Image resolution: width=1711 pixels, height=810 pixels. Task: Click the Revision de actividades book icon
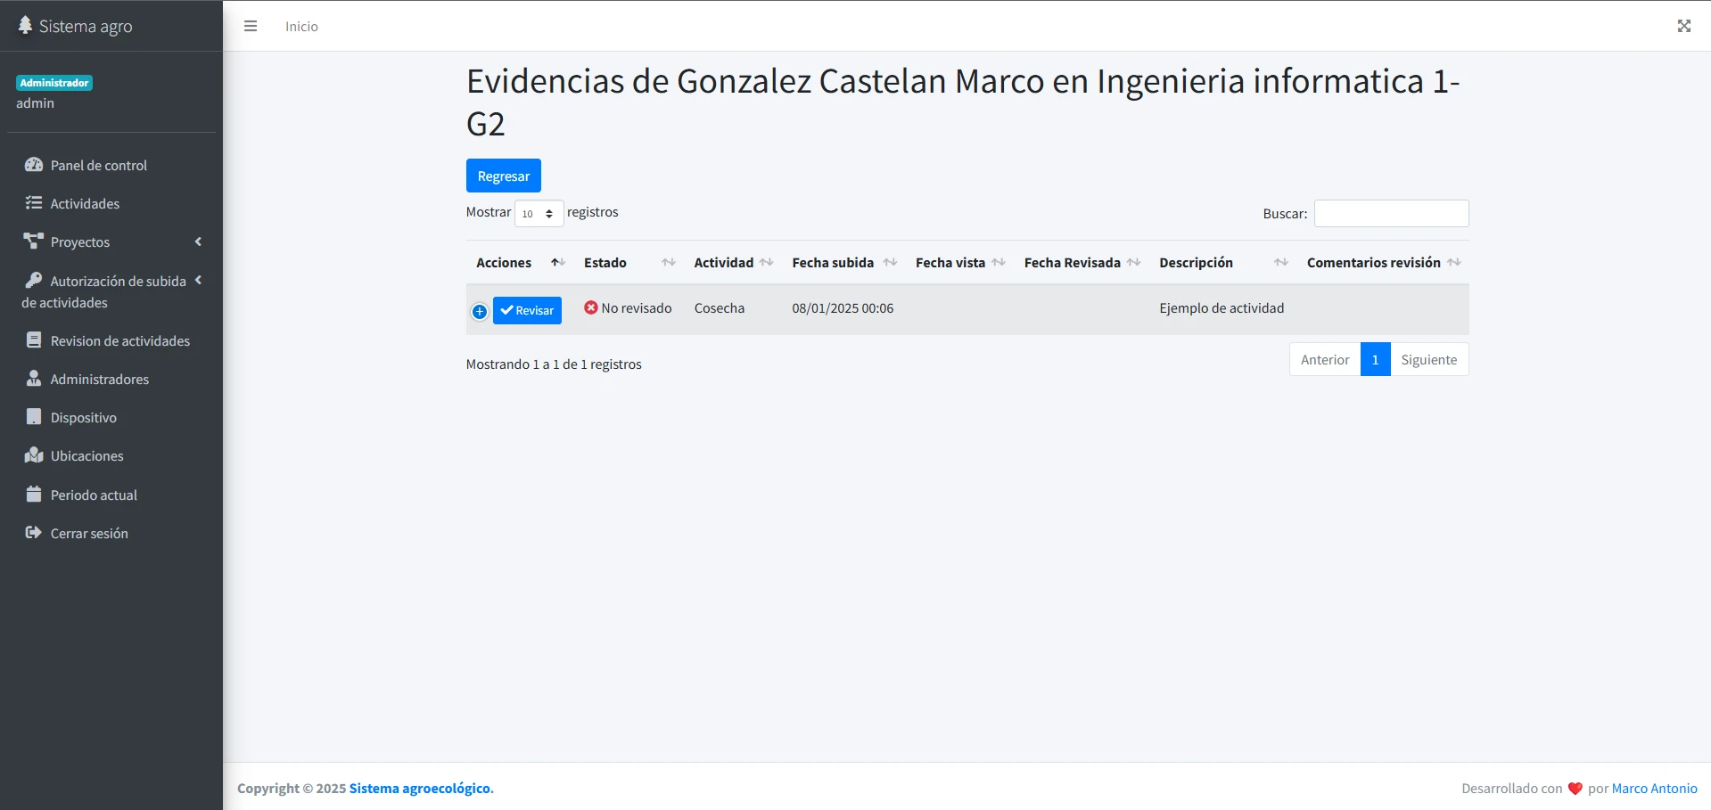pyautogui.click(x=34, y=340)
